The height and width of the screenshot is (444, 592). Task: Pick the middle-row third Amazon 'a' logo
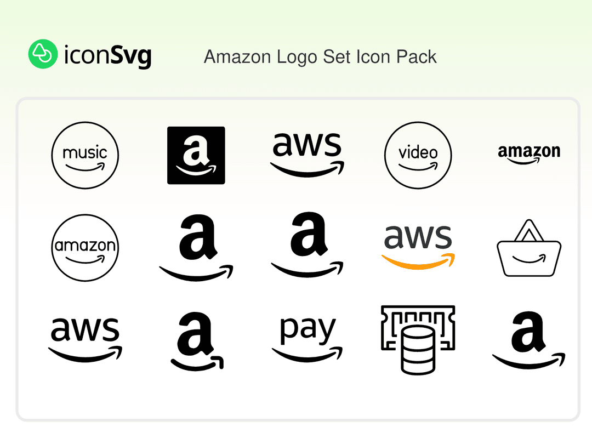click(307, 244)
